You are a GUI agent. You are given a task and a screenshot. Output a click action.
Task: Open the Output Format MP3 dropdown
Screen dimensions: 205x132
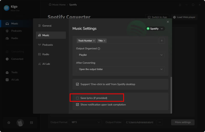coord(86,122)
